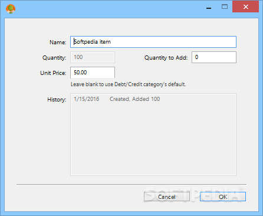263x216 pixels.
Task: Confirm with the OK button
Action: [x=223, y=197]
